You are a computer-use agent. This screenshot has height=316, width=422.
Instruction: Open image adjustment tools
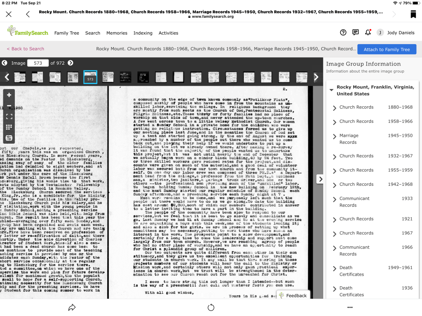[x=9, y=138]
